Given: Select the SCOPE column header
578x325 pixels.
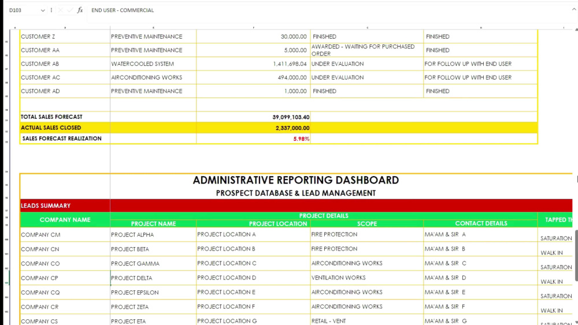Looking at the screenshot, I should click(367, 223).
